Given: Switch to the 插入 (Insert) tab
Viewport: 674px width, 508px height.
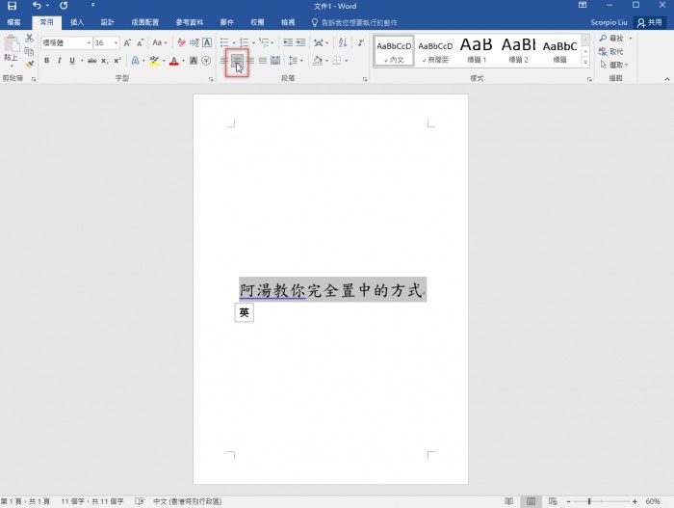Looking at the screenshot, I should (x=77, y=22).
